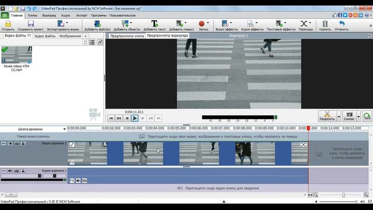Open the FX icon on the video clip
Viewport: 373px width, 210px height.
[x=72, y=162]
